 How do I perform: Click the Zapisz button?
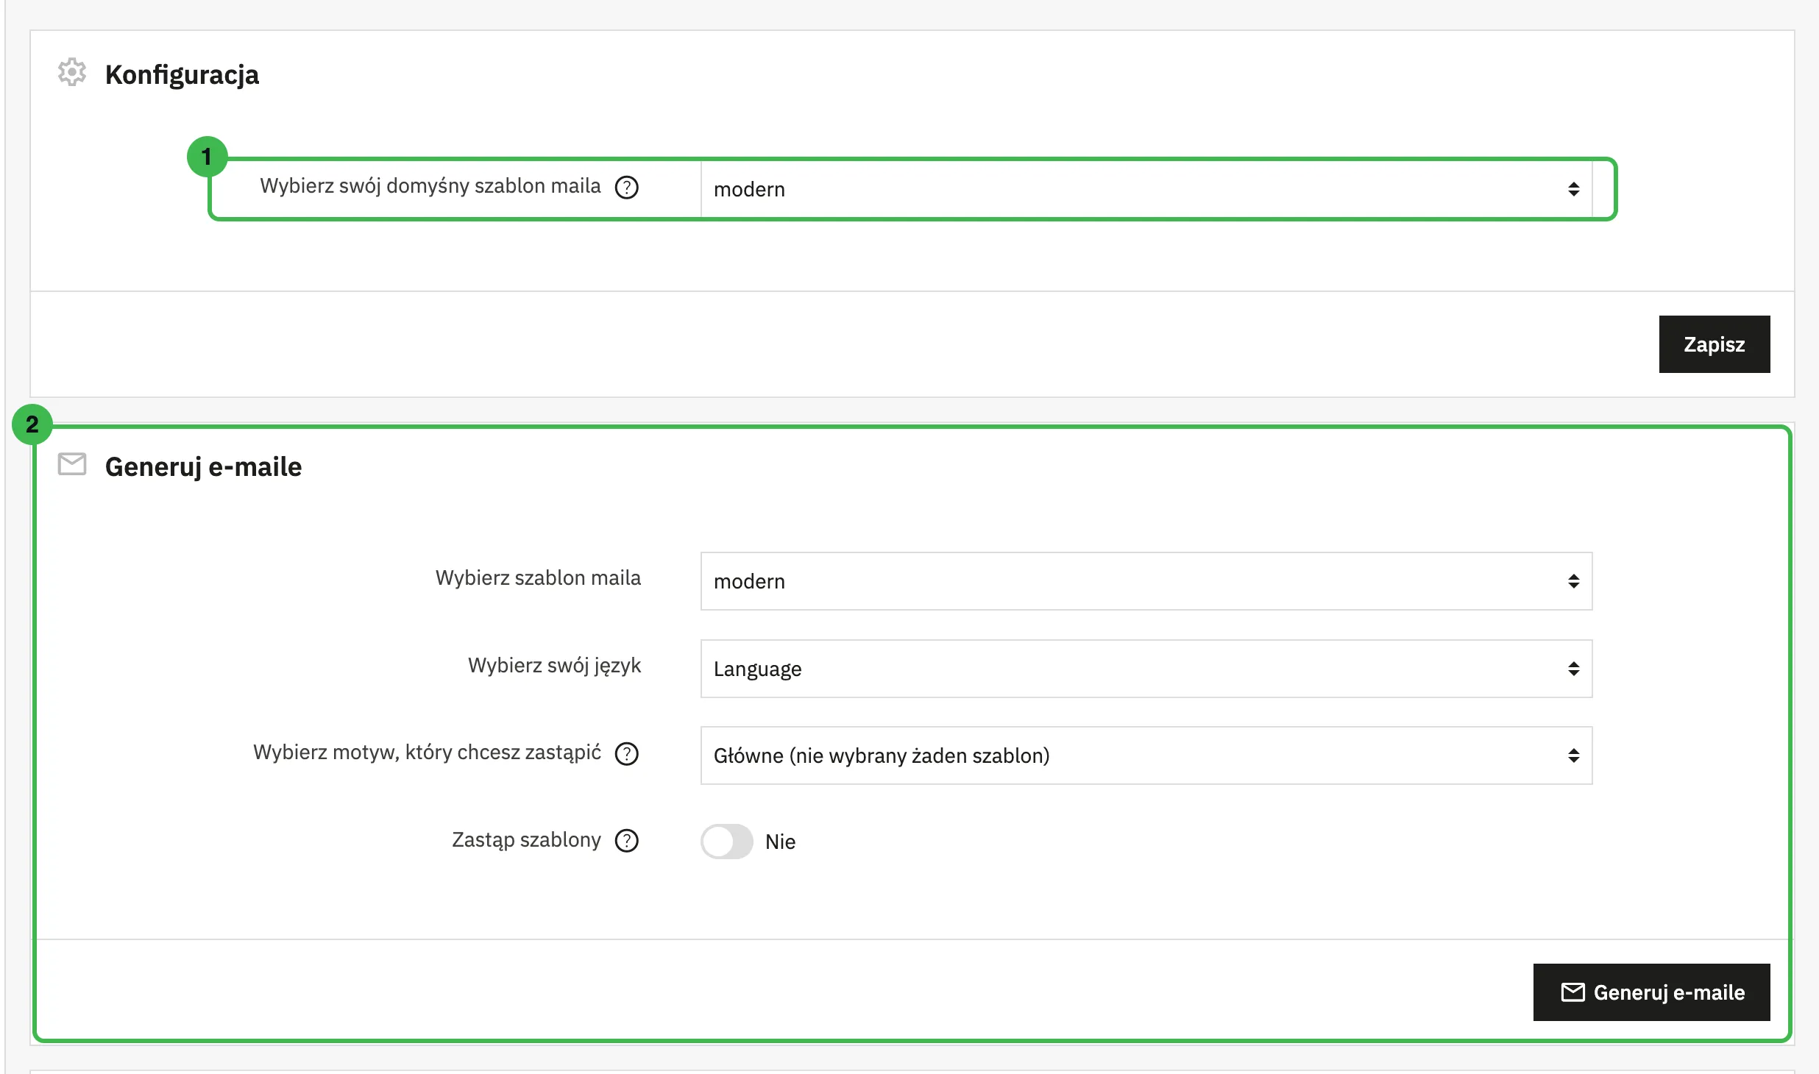pos(1715,344)
